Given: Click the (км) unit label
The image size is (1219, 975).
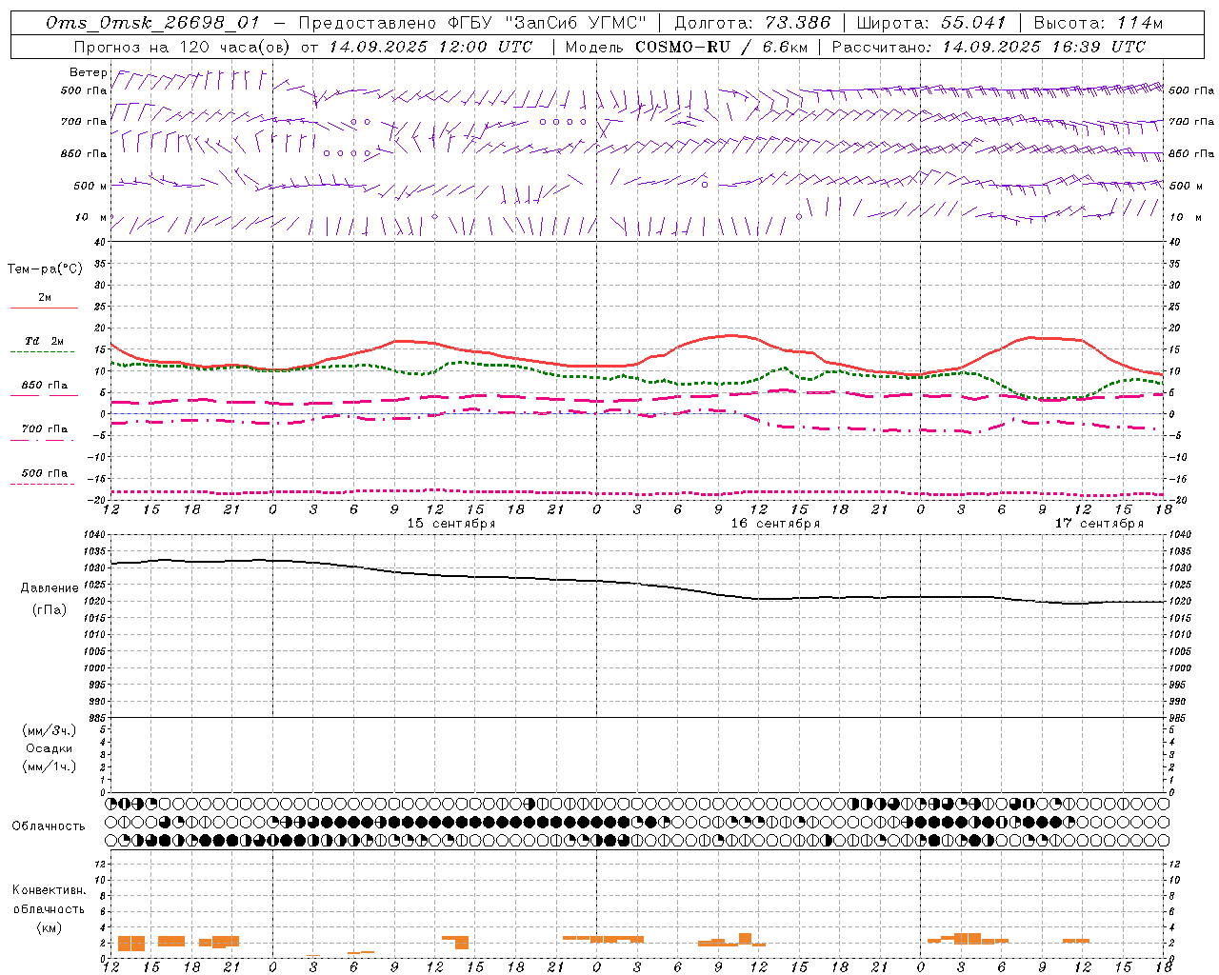Looking at the screenshot, I should [50, 927].
